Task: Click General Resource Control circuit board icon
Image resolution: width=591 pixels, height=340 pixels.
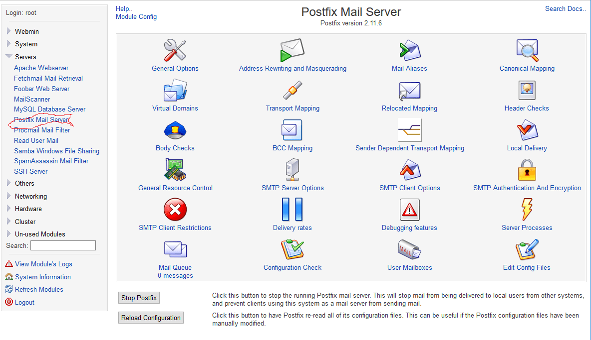Action: click(175, 170)
